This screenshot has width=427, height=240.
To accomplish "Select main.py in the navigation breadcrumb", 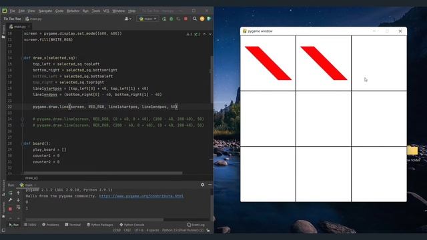I will point(33,19).
